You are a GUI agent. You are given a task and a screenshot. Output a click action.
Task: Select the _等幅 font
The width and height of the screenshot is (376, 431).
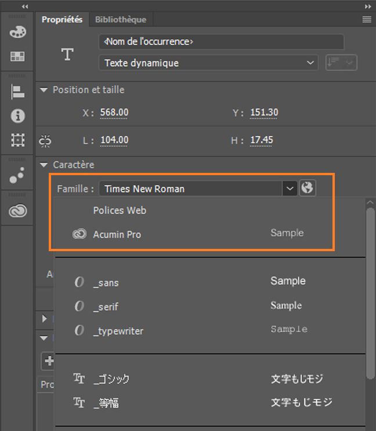point(210,403)
